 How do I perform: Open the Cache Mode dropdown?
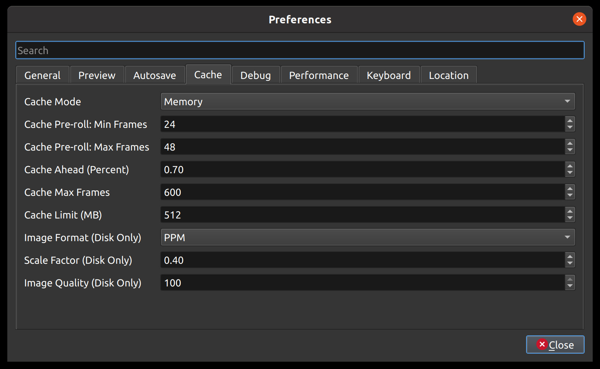point(366,101)
